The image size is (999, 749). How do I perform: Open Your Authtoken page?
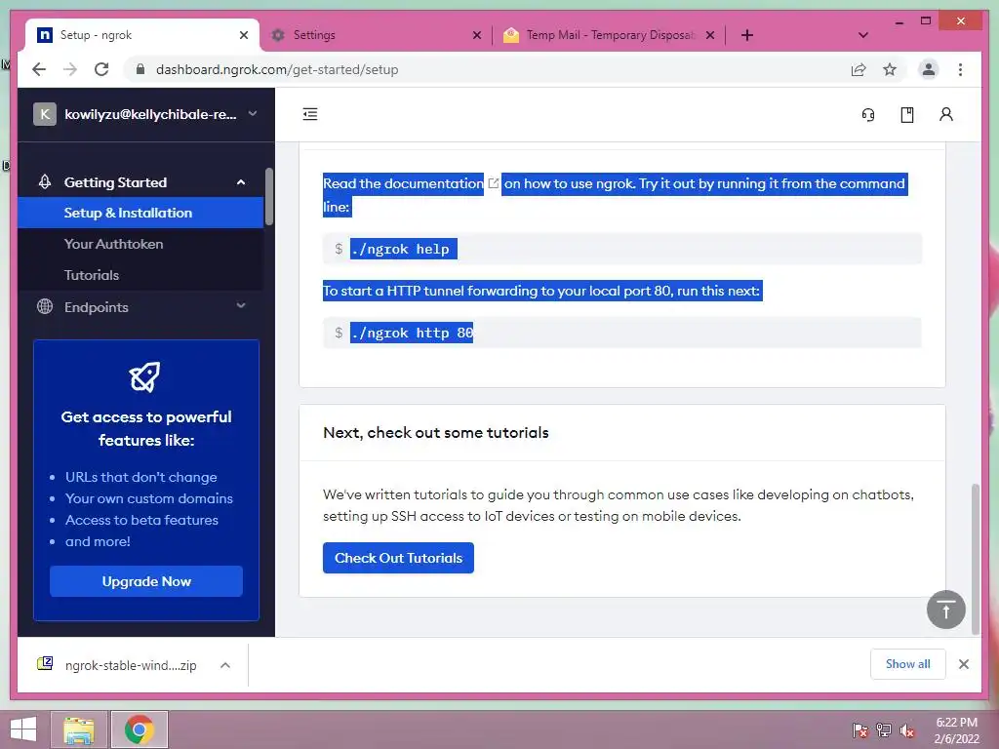point(113,244)
